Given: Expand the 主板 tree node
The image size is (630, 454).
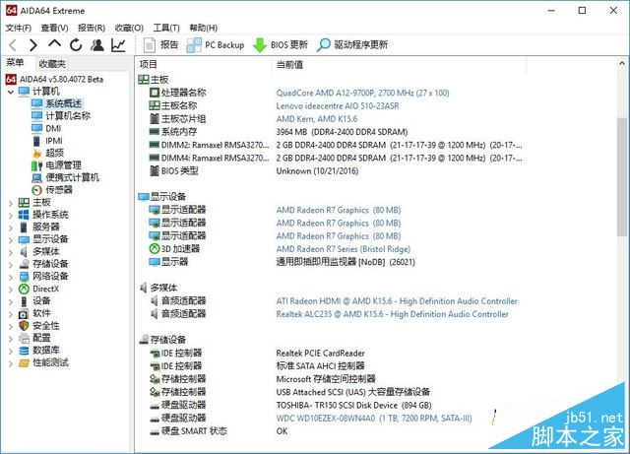Looking at the screenshot, I should pos(11,203).
